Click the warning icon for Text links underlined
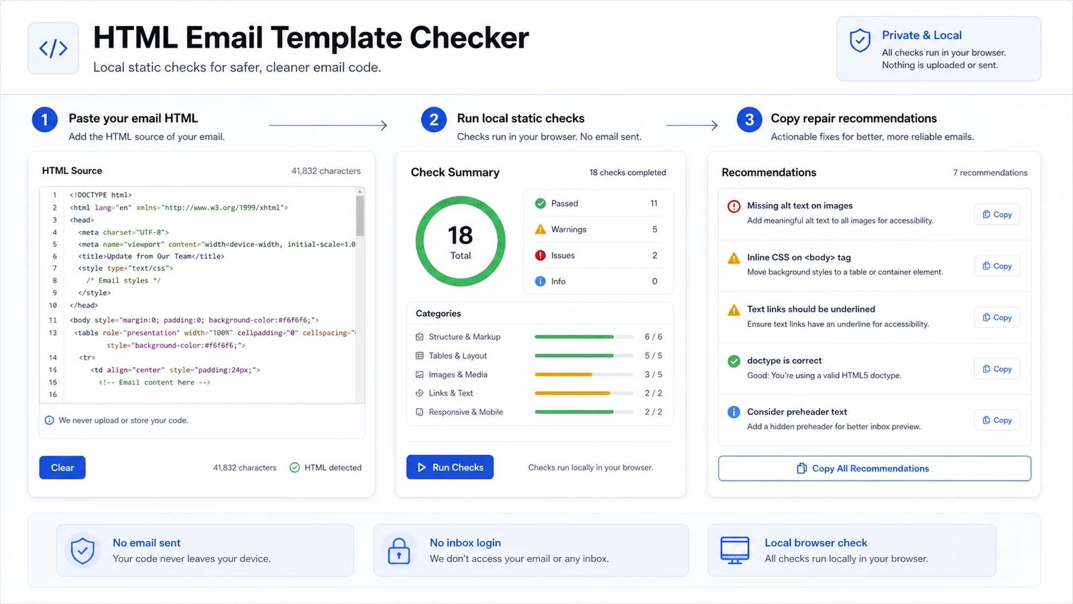Viewport: 1073px width, 604px height. point(734,309)
